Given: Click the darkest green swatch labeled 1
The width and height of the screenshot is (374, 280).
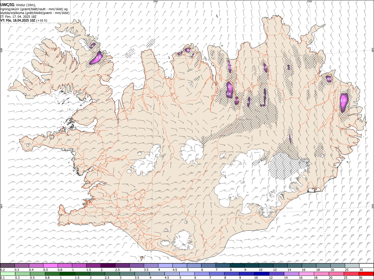Looking at the screenshot, I should point(67,274).
